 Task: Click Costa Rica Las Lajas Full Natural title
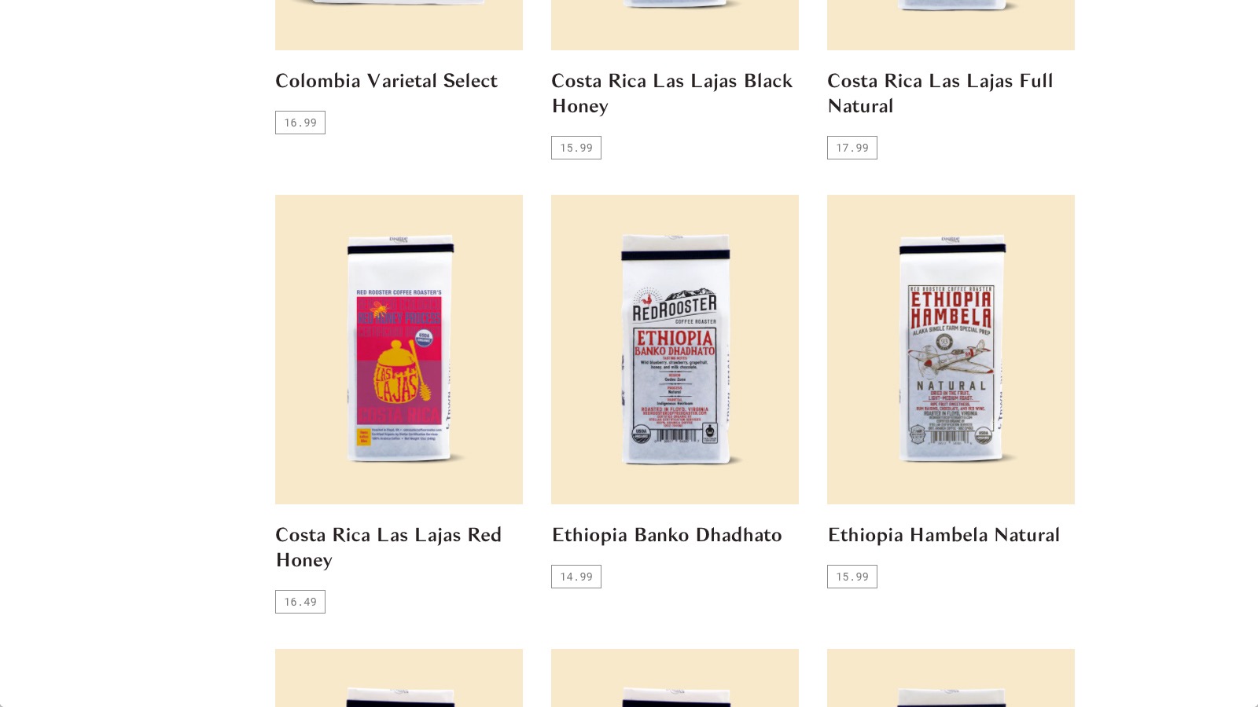(x=940, y=93)
